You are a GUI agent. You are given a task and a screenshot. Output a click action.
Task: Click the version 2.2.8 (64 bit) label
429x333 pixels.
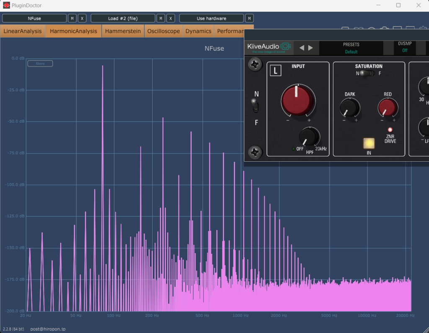pos(13,329)
